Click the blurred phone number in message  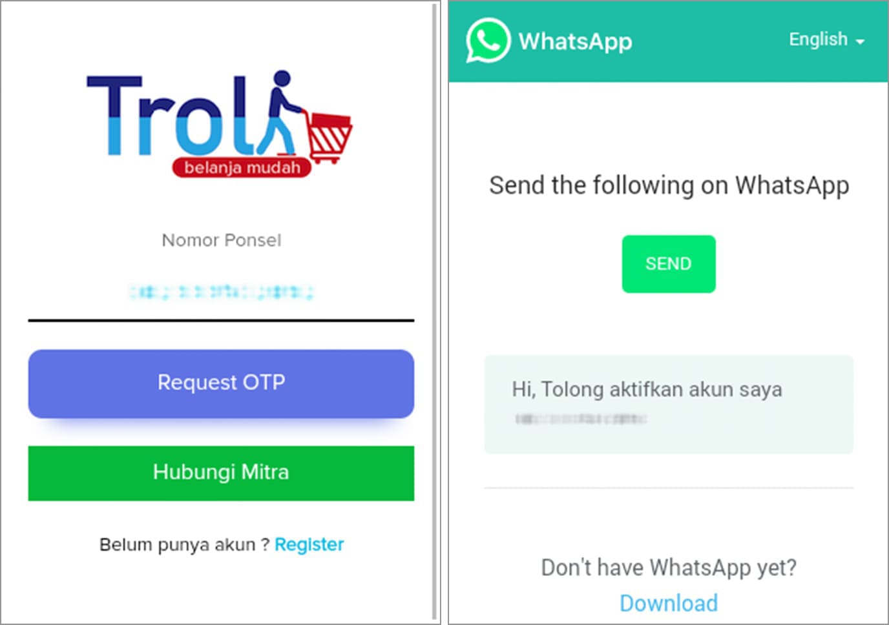coord(580,420)
